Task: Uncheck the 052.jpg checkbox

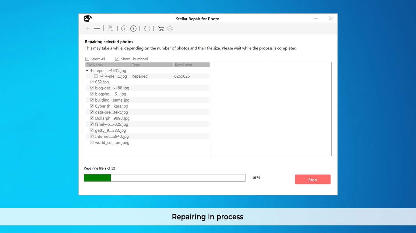Action: [x=92, y=82]
